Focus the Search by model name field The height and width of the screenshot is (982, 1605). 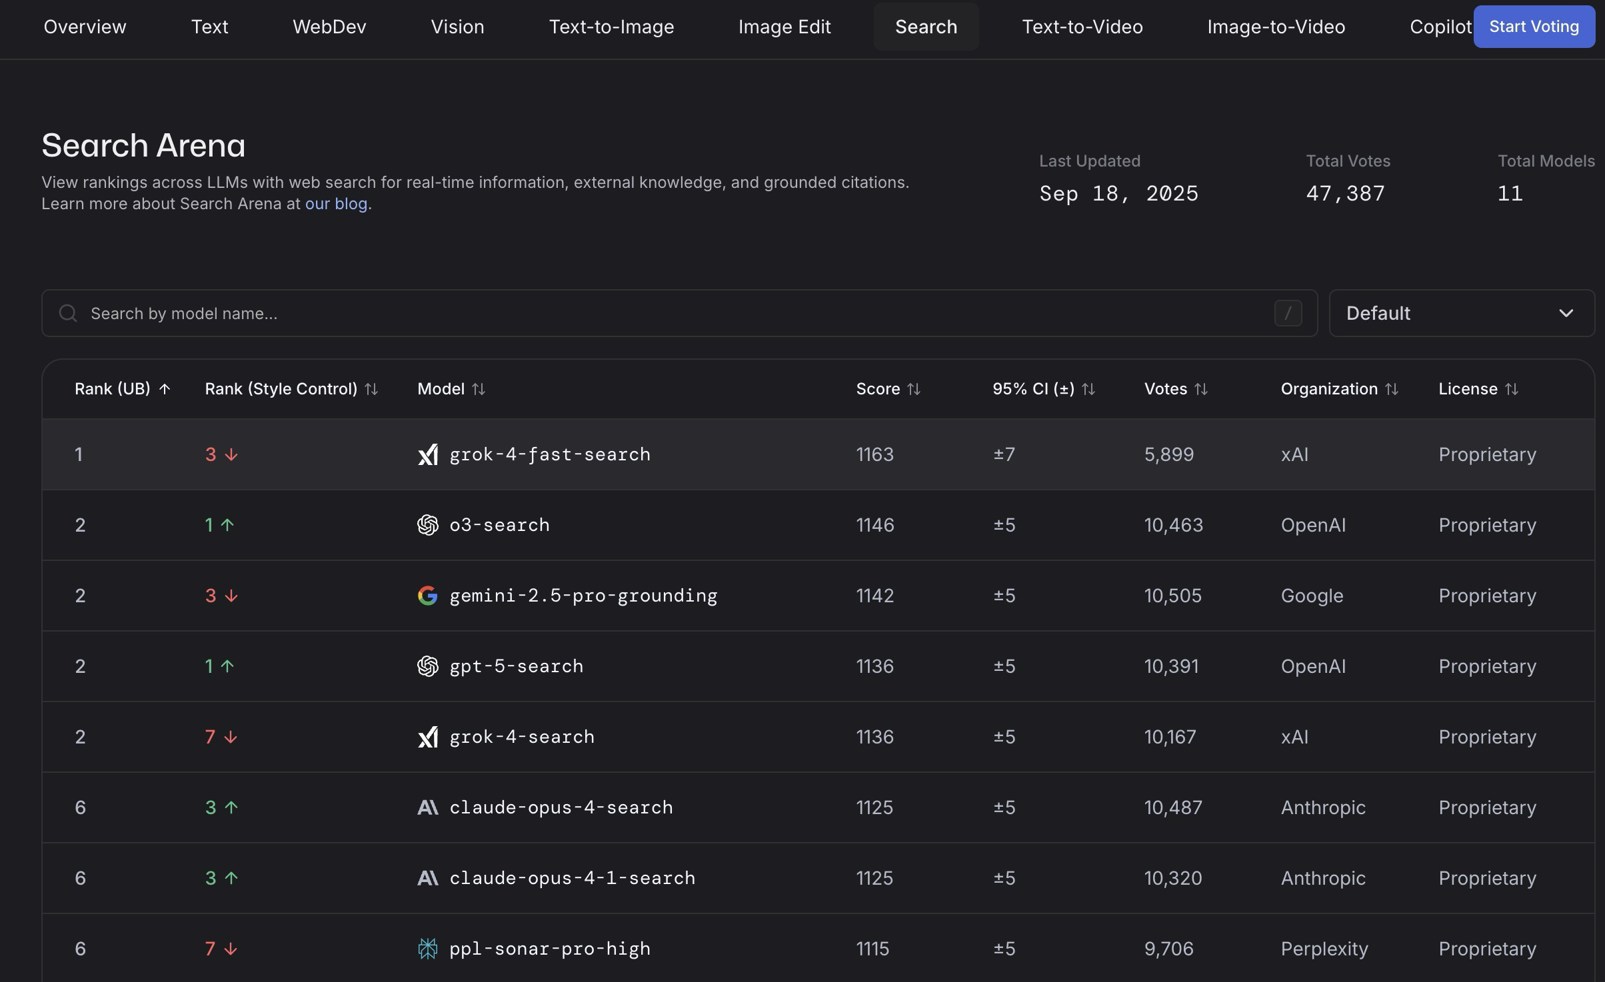click(667, 313)
